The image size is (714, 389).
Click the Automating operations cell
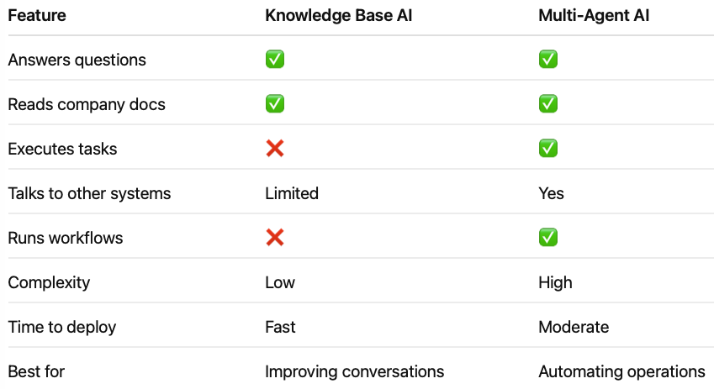pyautogui.click(x=621, y=371)
